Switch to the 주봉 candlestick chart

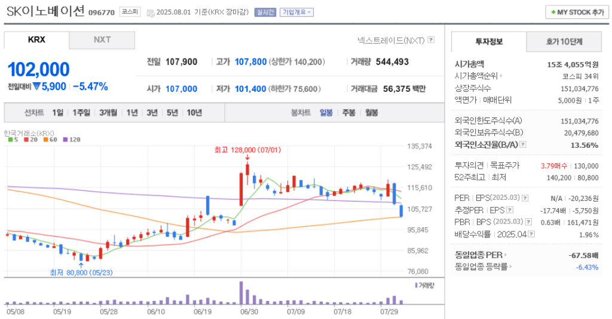click(x=348, y=113)
